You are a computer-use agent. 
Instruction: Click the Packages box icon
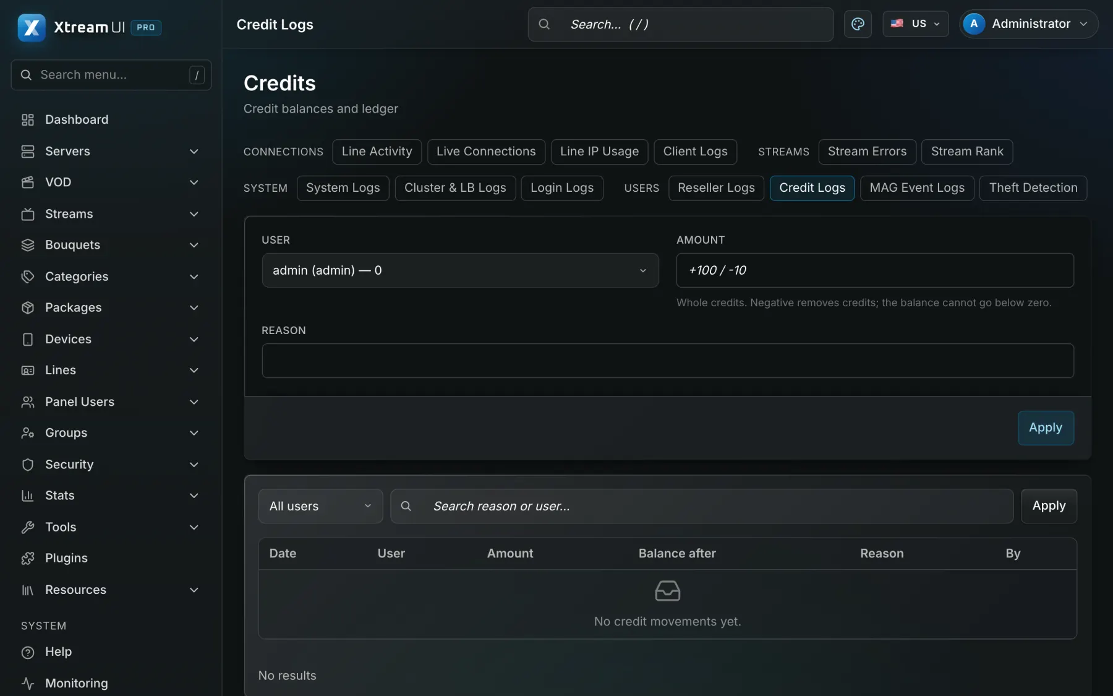28,307
